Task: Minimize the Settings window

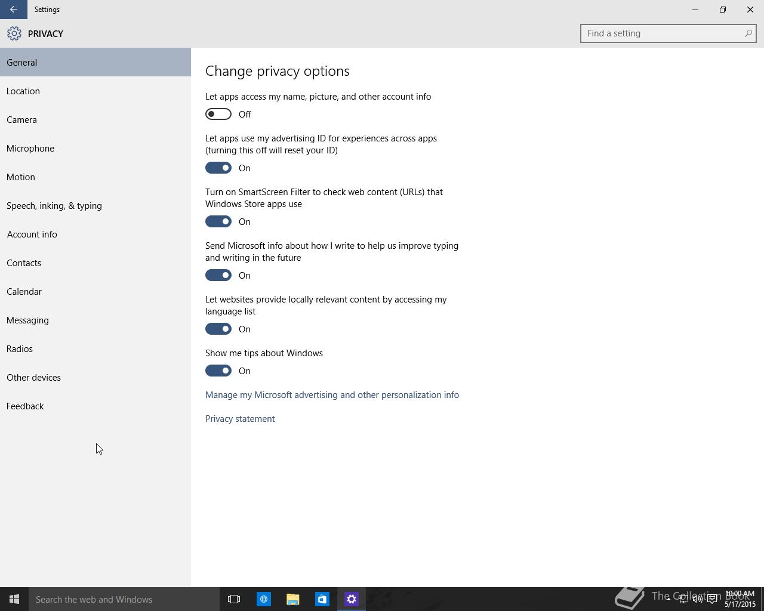Action: 695,10
